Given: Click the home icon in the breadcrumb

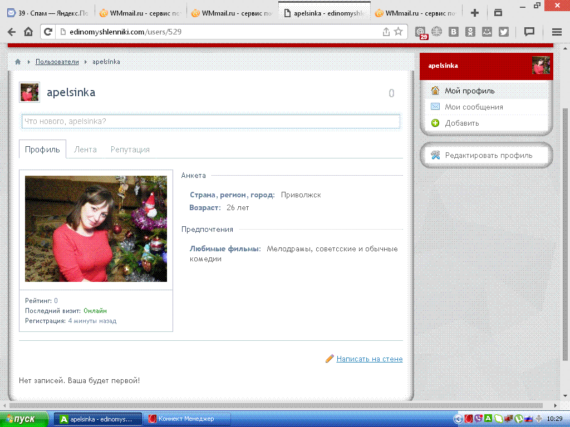Looking at the screenshot, I should click(18, 62).
